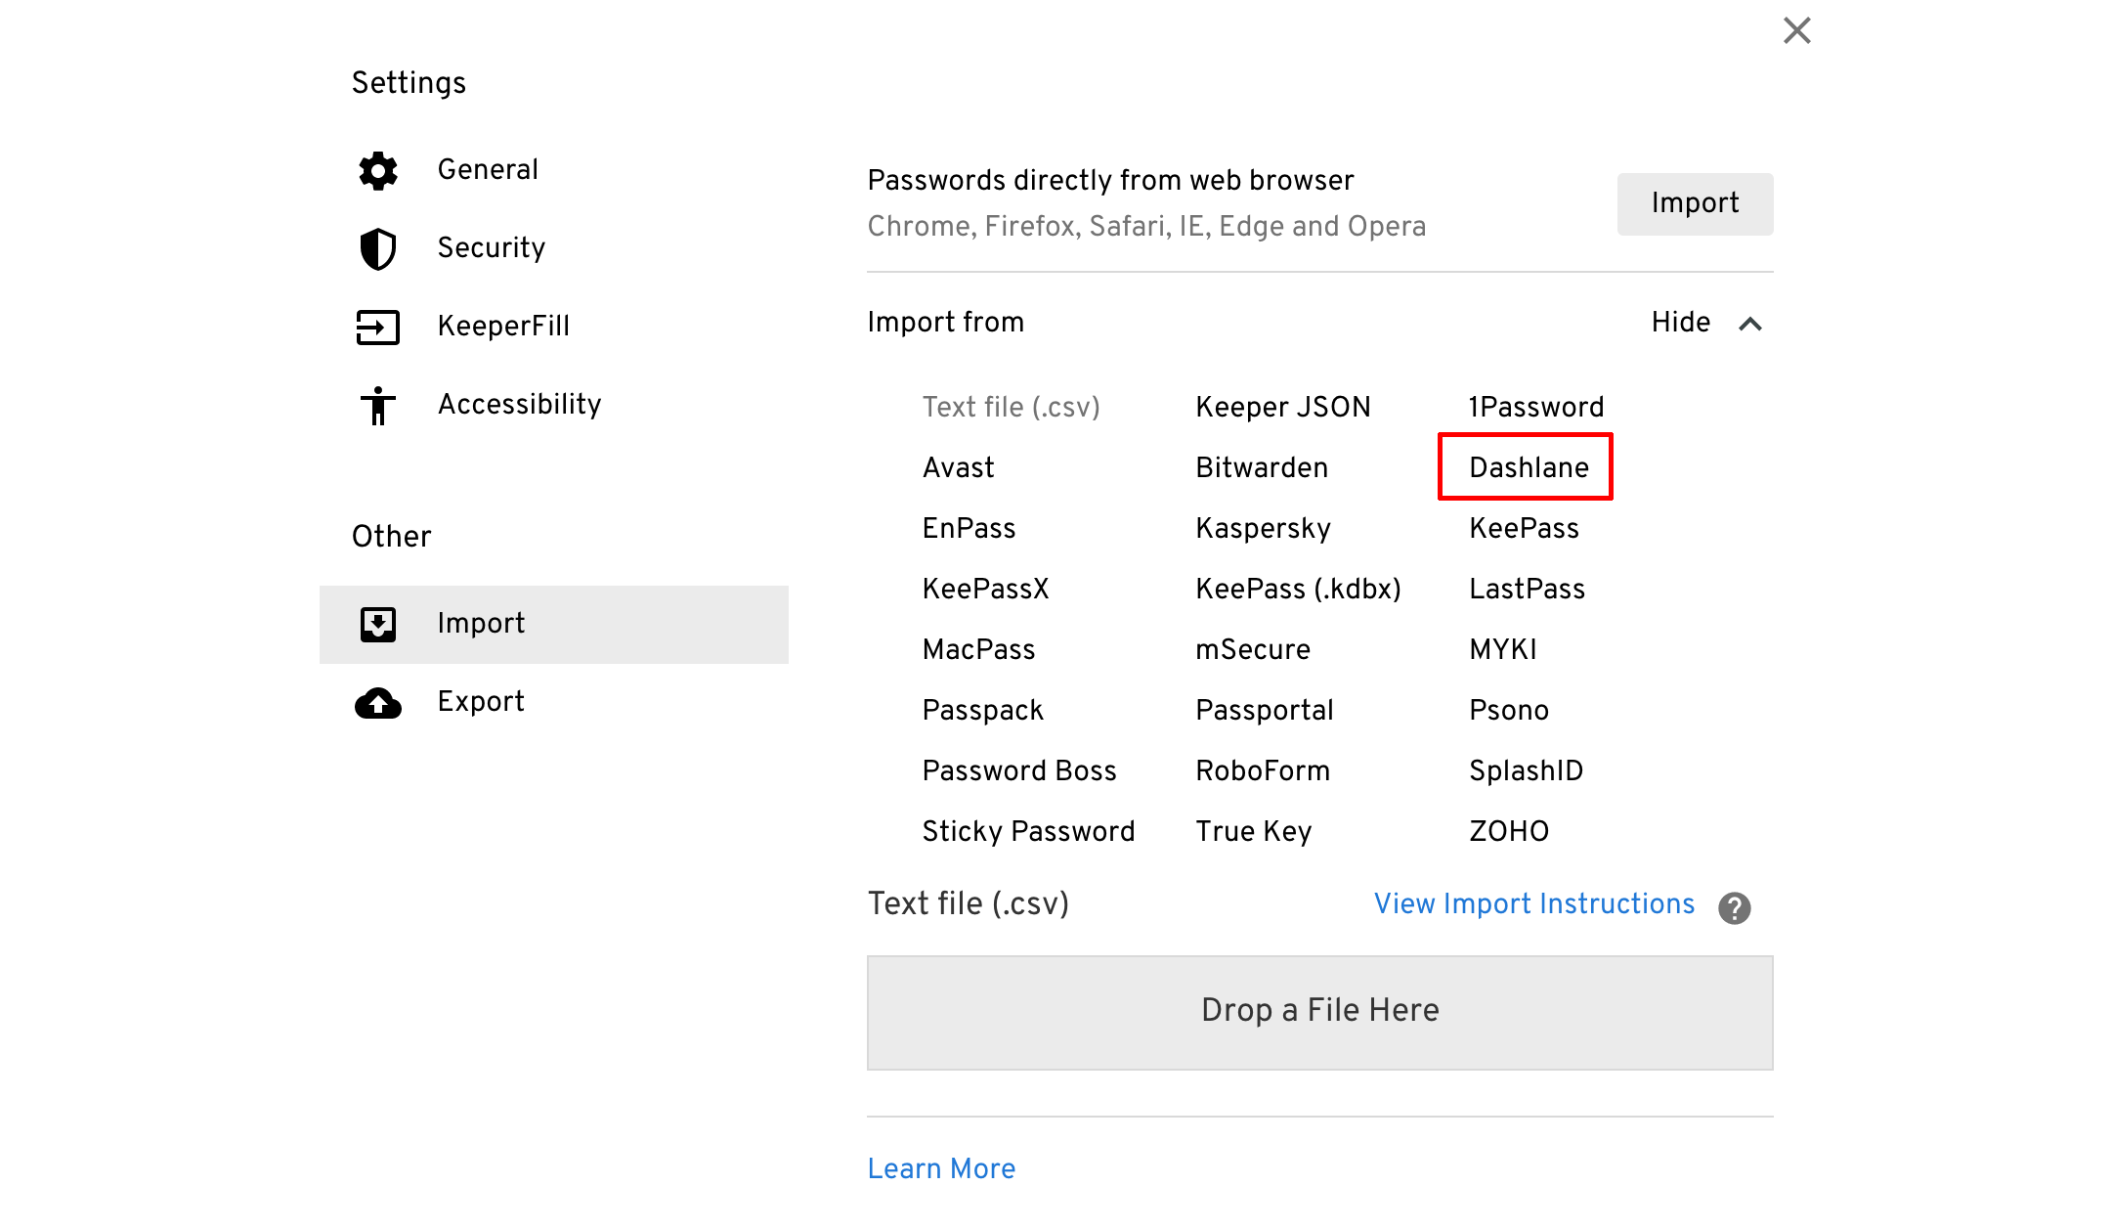Click the General gear icon

click(378, 170)
